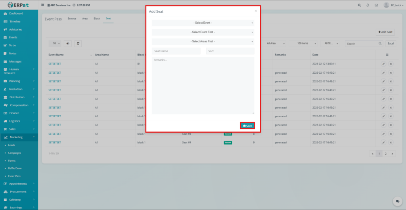
Task: Switch to the Area tab
Action: coord(85,19)
